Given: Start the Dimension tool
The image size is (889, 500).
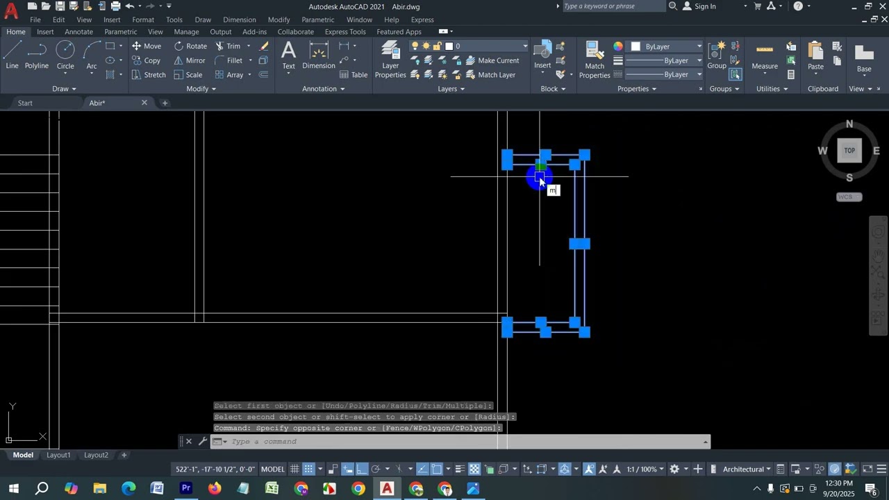Looking at the screenshot, I should coord(319,55).
